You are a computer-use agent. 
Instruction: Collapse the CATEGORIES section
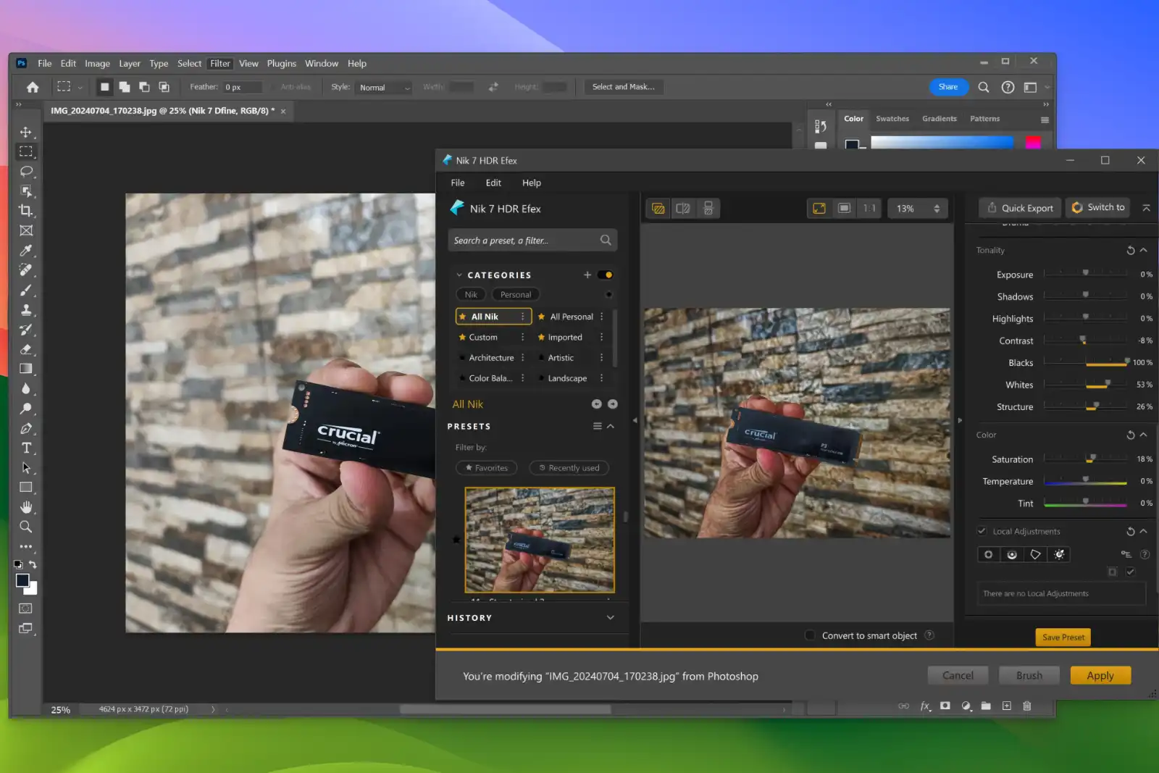coord(459,275)
